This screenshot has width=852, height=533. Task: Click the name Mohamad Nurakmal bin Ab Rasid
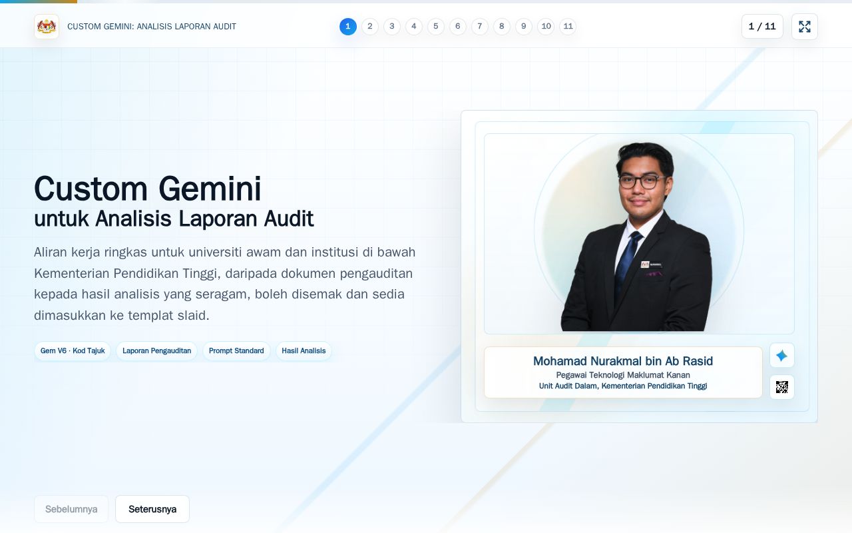tap(623, 361)
